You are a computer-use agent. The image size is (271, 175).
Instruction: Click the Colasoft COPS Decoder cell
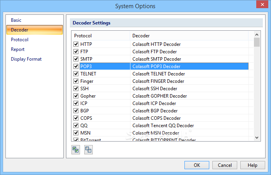click(189, 118)
